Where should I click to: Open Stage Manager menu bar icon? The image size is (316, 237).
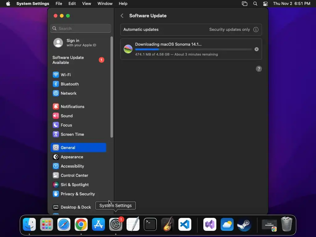click(244, 4)
